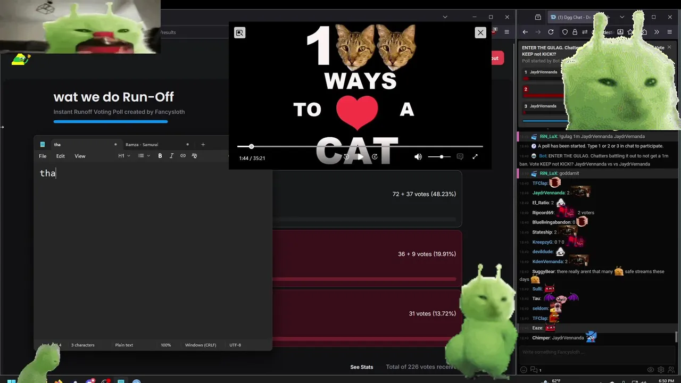Click username RiN_LuX goddamit message

point(548,173)
